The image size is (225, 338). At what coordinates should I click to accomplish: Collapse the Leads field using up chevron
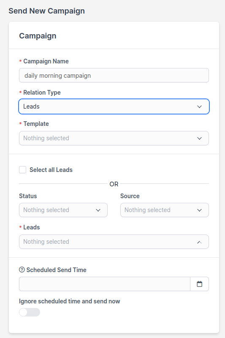pyautogui.click(x=199, y=242)
